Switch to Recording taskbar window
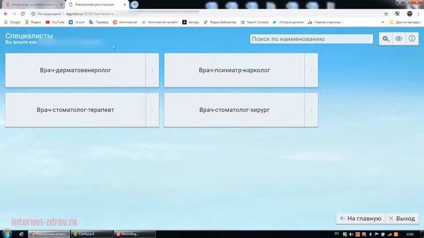The image size is (424, 238). tap(134, 234)
